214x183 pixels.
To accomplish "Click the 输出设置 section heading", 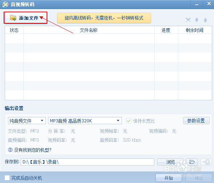I will (14, 108).
